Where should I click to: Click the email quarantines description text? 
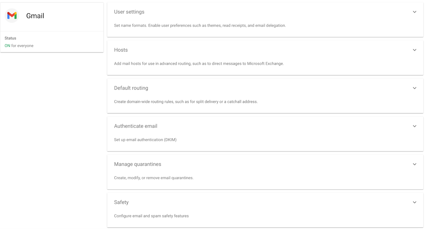click(154, 178)
